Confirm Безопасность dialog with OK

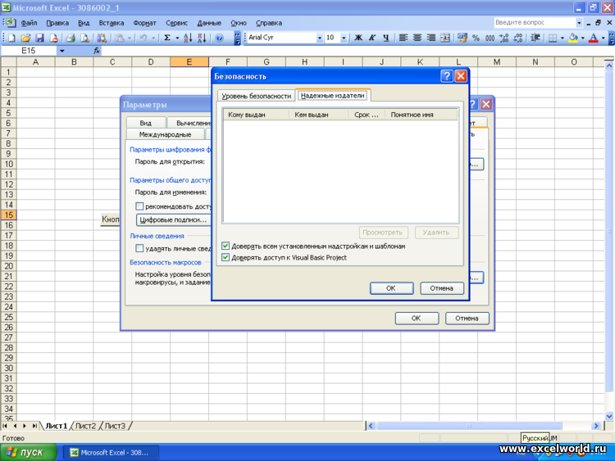[x=391, y=288]
